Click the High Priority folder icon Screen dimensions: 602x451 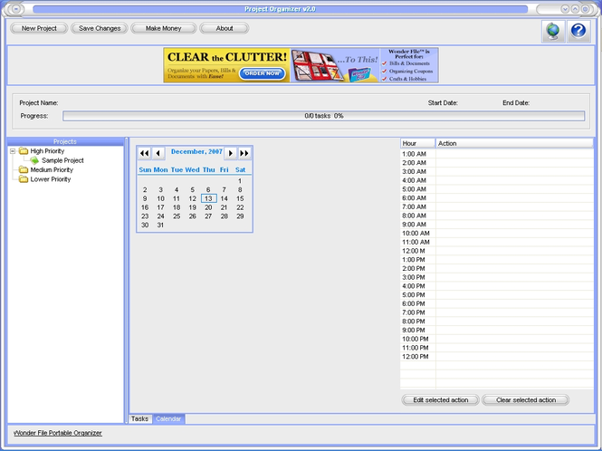(x=24, y=151)
